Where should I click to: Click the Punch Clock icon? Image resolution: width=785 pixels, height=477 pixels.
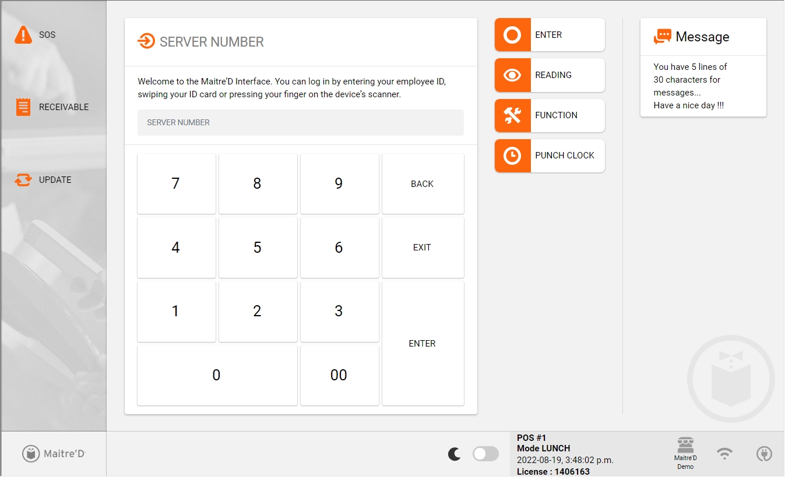[x=512, y=156]
